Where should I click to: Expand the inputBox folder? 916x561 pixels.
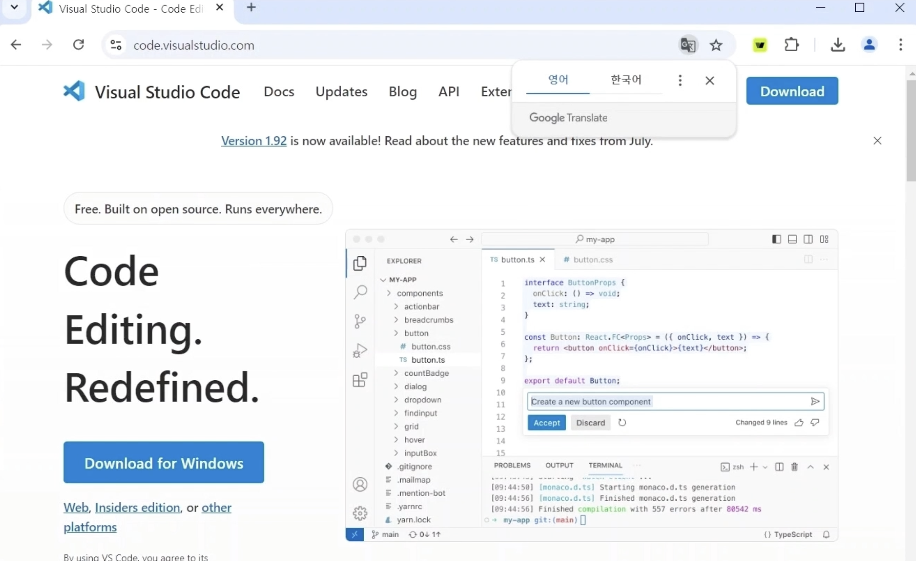pos(396,453)
